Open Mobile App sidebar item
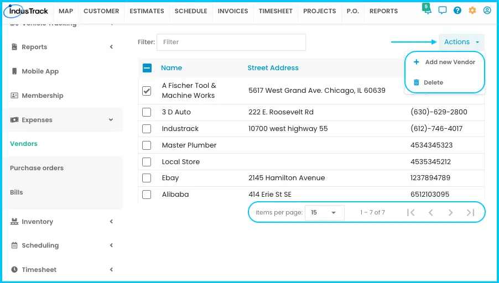This screenshot has height=283, width=499. pyautogui.click(x=40, y=71)
